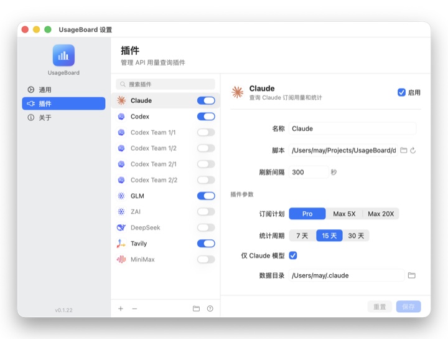The width and height of the screenshot is (448, 339).
Task: Click the 数据目录 path field
Action: click(x=347, y=275)
